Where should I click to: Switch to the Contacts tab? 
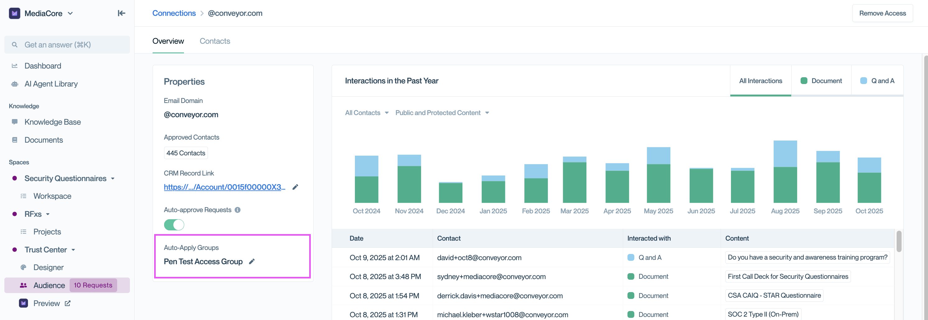click(215, 41)
